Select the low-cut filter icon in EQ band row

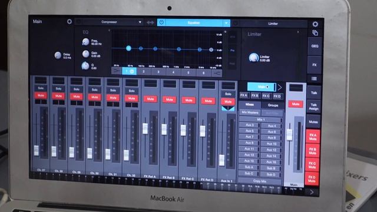[x=117, y=71]
